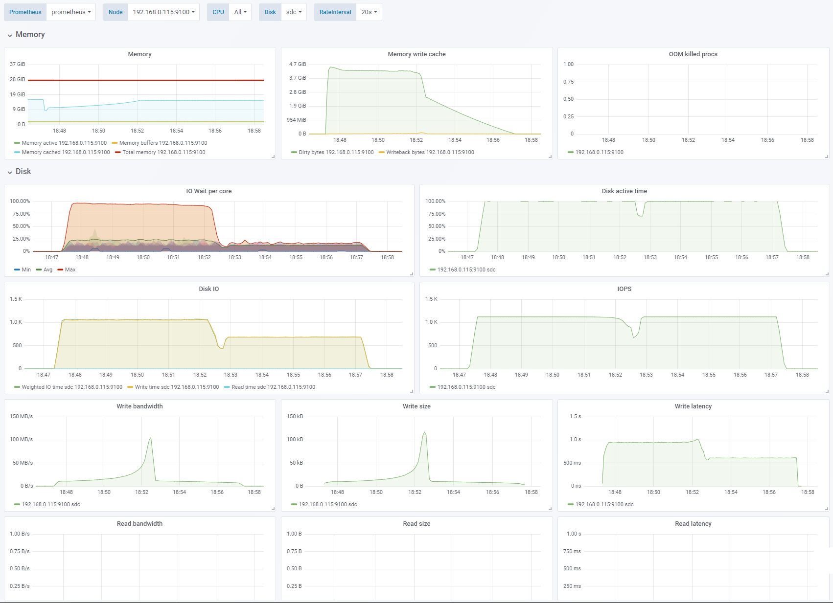Open the Disk active time panel title
The height and width of the screenshot is (606, 833).
point(625,191)
